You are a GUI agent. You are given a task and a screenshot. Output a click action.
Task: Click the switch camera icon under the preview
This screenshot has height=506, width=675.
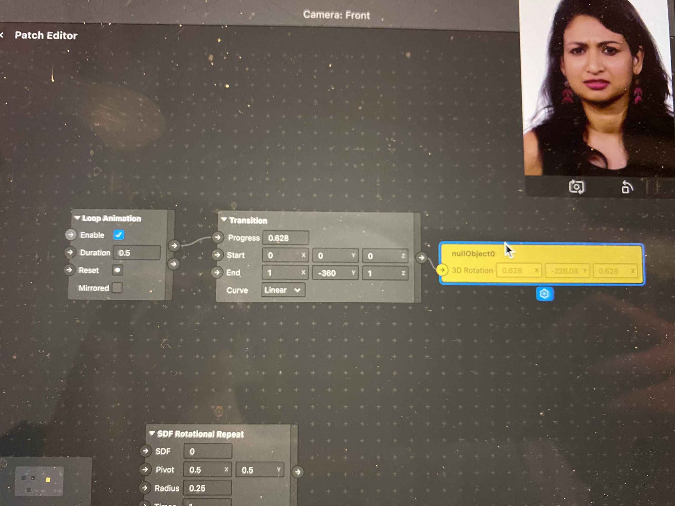pyautogui.click(x=576, y=187)
